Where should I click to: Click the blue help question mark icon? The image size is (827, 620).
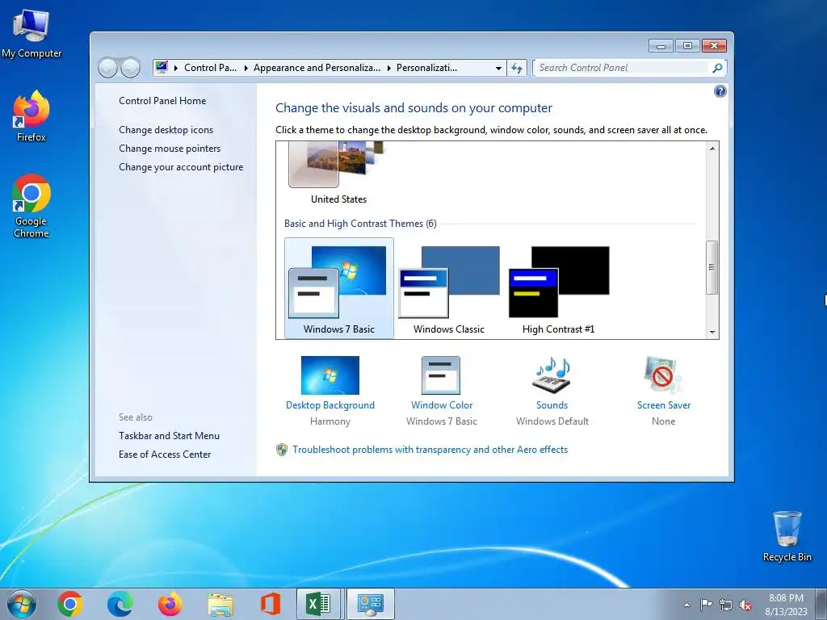tap(720, 91)
